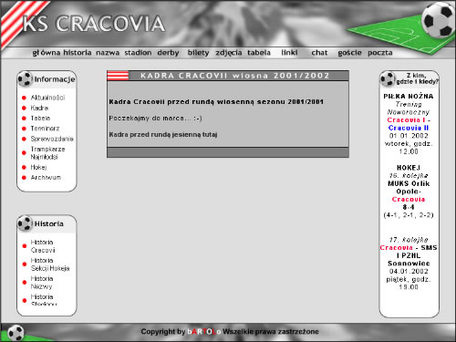
Task: Click the bARTOLo author link in footer
Action: tap(204, 332)
